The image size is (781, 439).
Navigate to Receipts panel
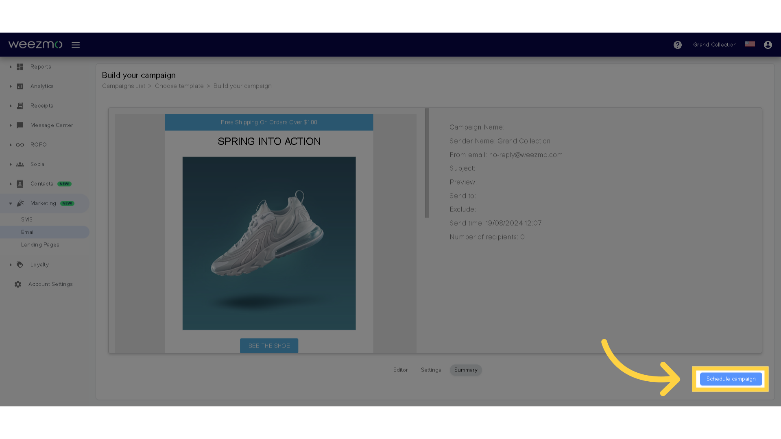point(41,106)
